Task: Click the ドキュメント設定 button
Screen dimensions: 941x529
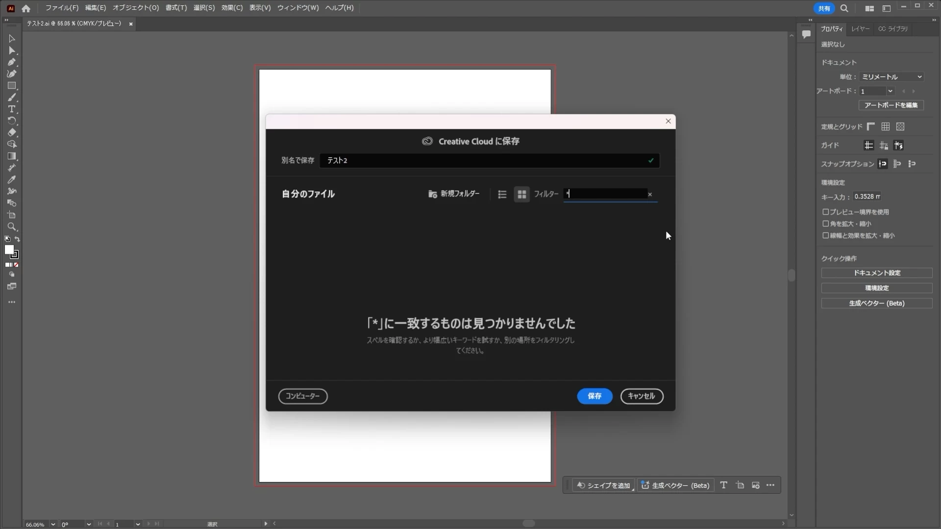Action: (877, 273)
